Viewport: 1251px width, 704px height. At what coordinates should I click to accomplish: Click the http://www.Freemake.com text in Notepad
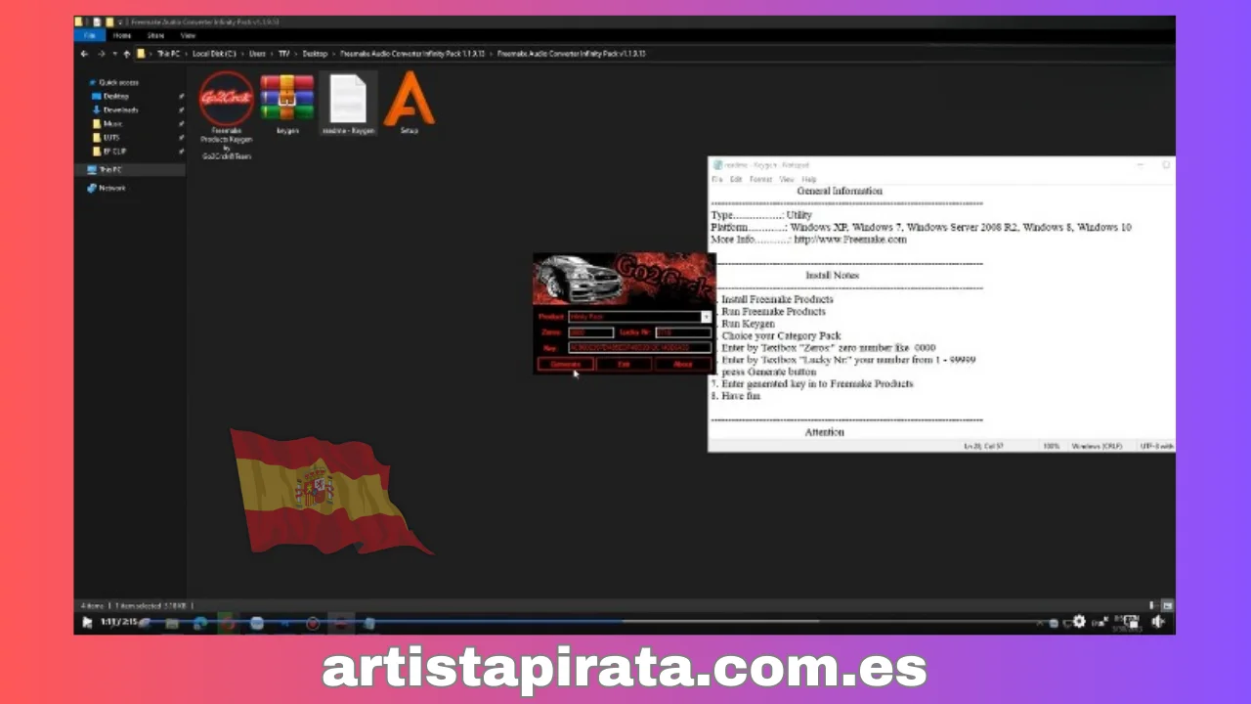click(x=849, y=239)
